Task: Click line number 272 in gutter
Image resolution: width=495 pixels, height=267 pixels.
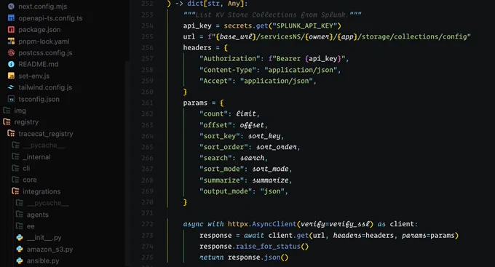Action: tap(147, 224)
